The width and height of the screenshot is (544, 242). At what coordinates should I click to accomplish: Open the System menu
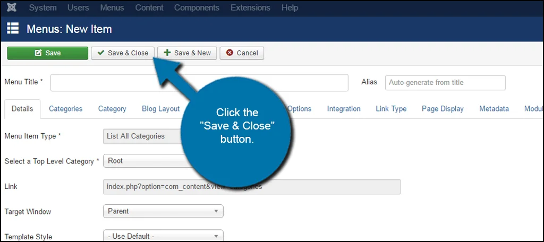coord(42,8)
